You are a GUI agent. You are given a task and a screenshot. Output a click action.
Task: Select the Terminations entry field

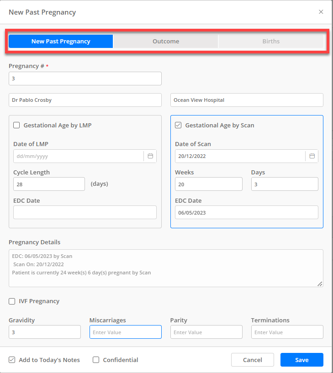[287, 332]
